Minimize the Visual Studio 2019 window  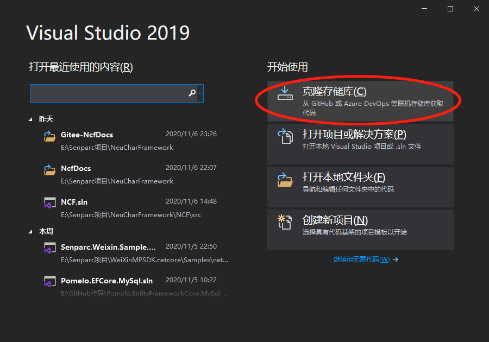click(424, 9)
